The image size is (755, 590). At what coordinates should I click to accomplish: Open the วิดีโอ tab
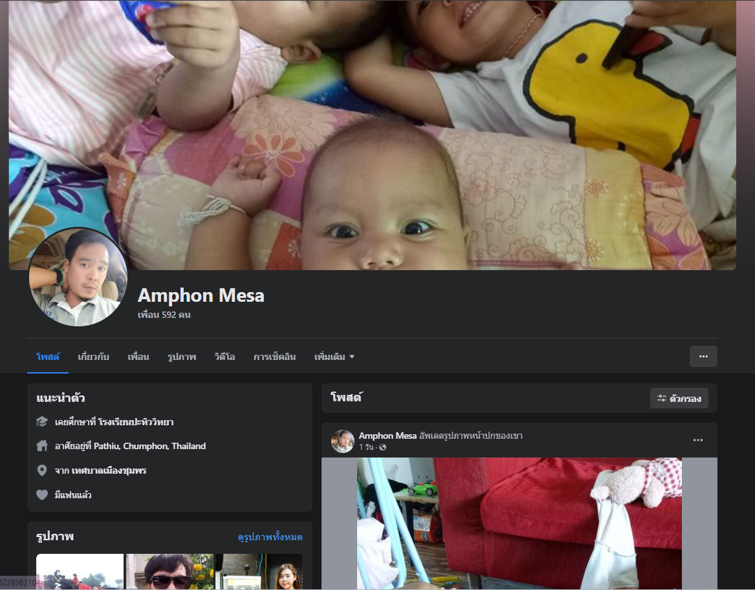click(x=224, y=357)
